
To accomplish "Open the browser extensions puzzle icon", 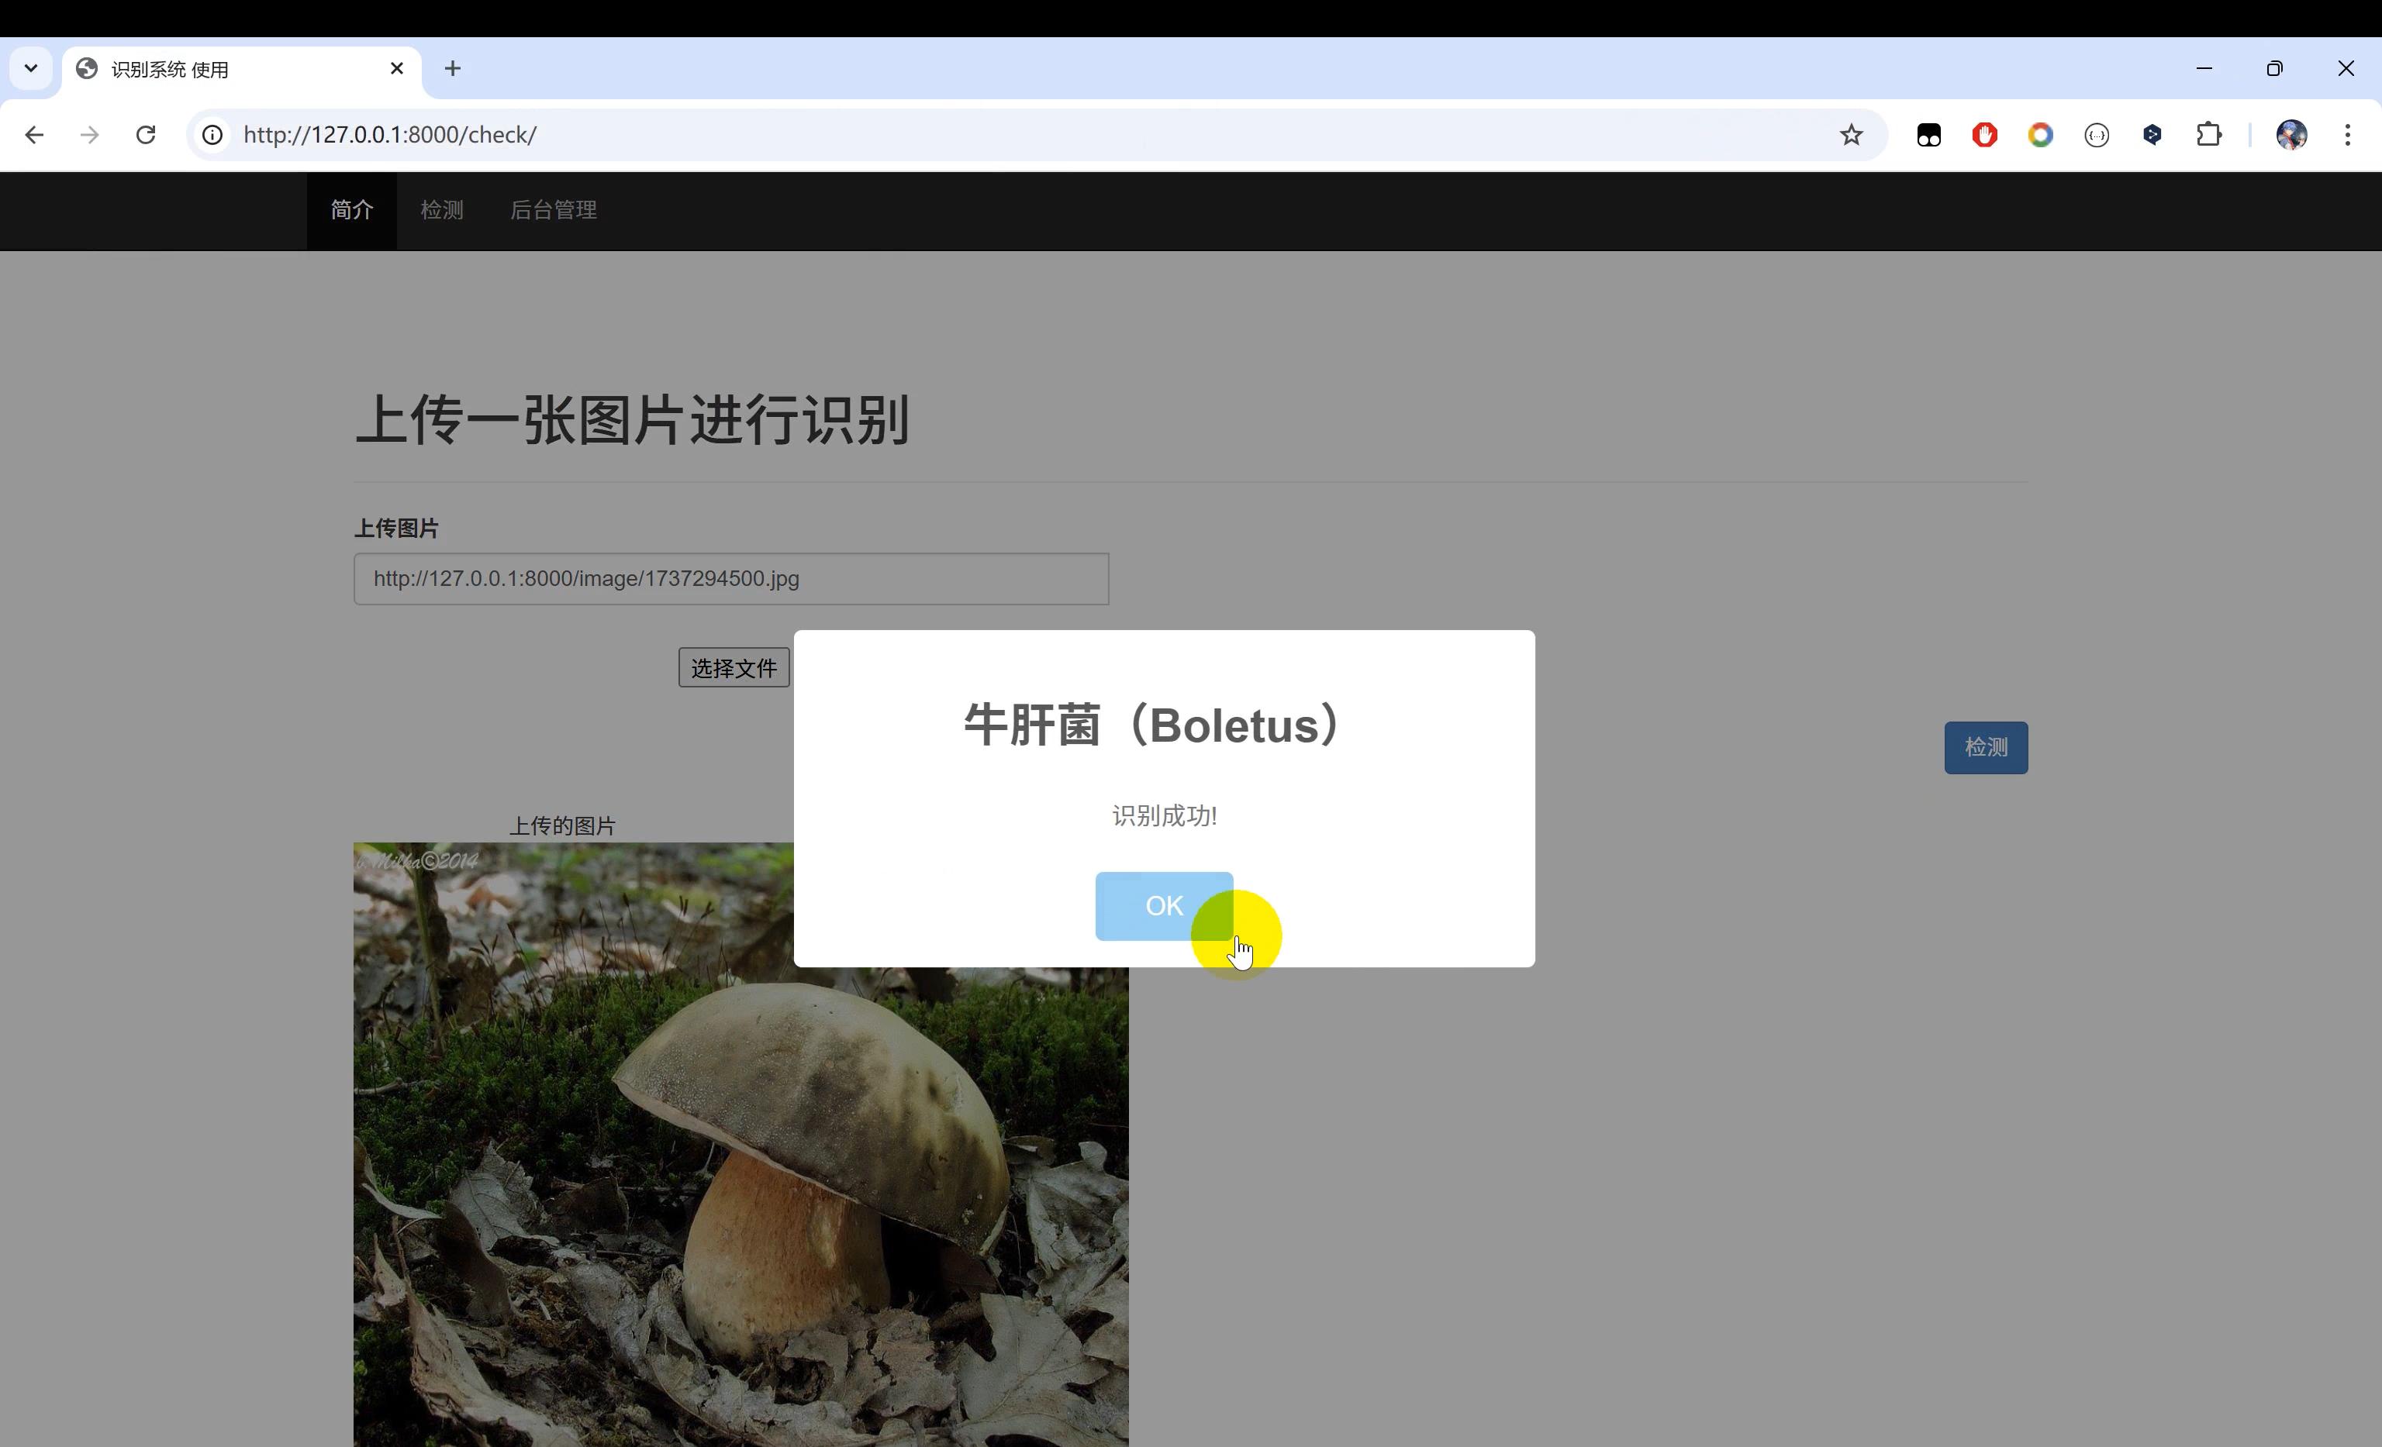I will (2210, 134).
